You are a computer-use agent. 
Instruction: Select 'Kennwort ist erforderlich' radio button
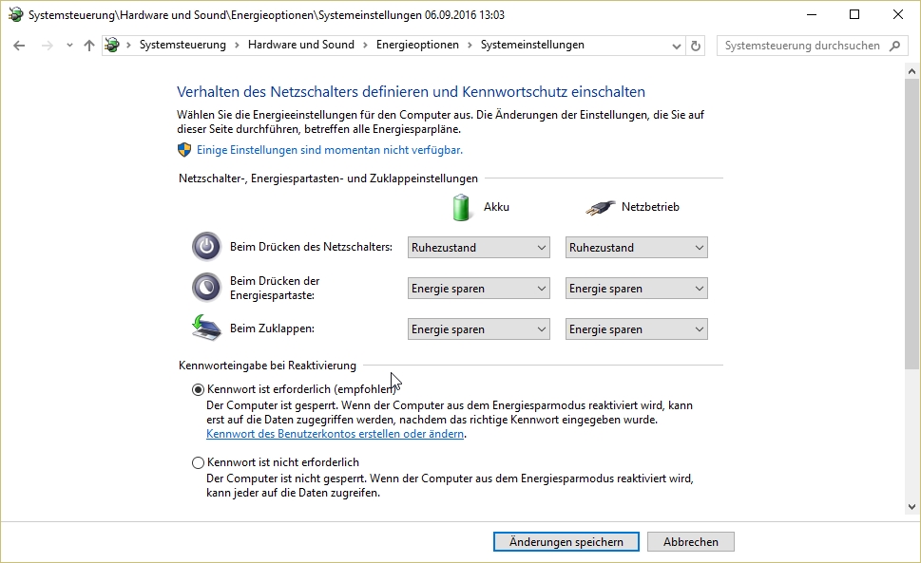pyautogui.click(x=198, y=389)
